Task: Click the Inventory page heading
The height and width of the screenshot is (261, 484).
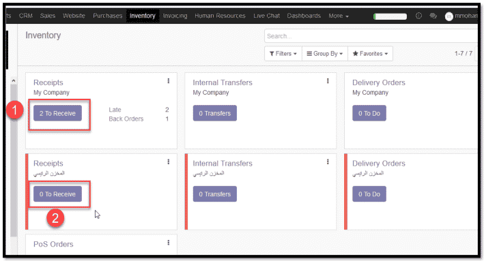Action: coord(43,35)
